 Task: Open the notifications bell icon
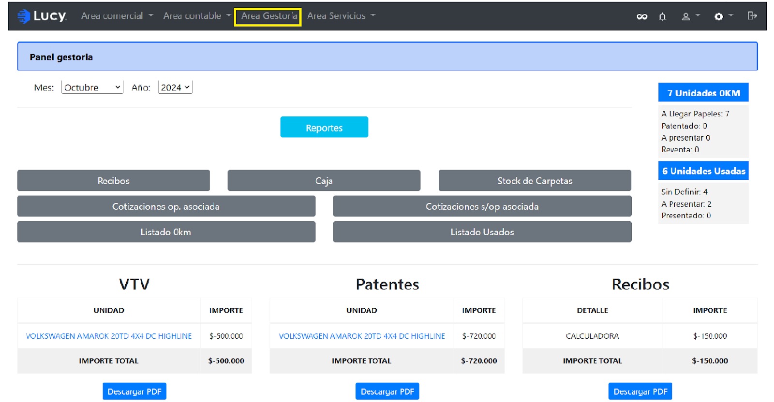click(662, 16)
